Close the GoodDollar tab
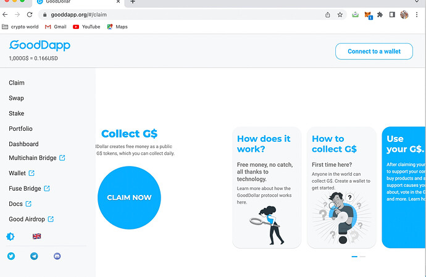The image size is (426, 277). 118,2
